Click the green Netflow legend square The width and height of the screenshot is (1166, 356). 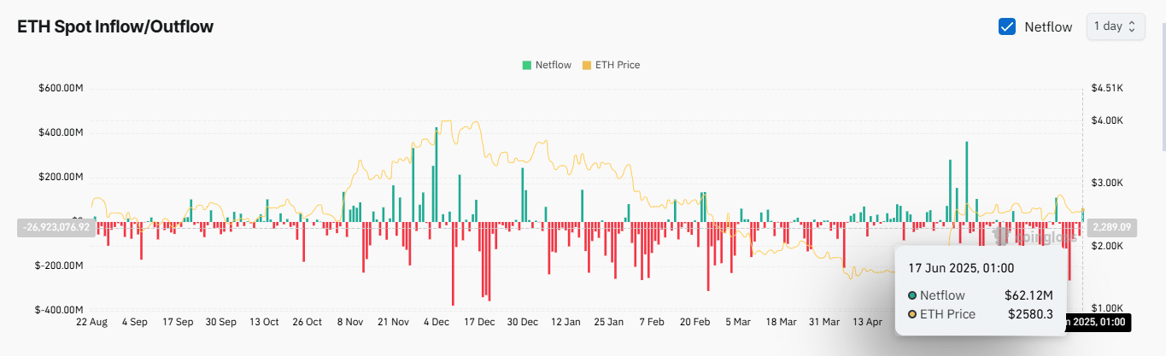click(x=526, y=65)
